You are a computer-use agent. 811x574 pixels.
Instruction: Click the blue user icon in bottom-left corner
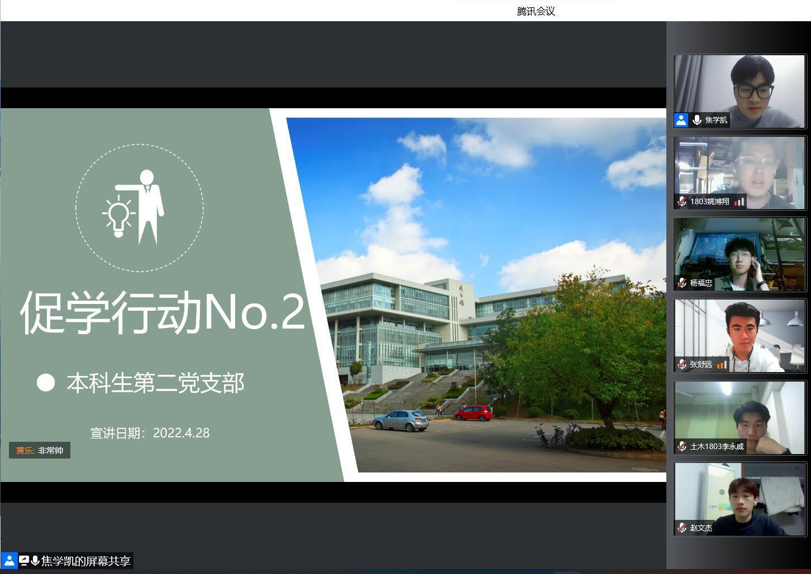(9, 561)
